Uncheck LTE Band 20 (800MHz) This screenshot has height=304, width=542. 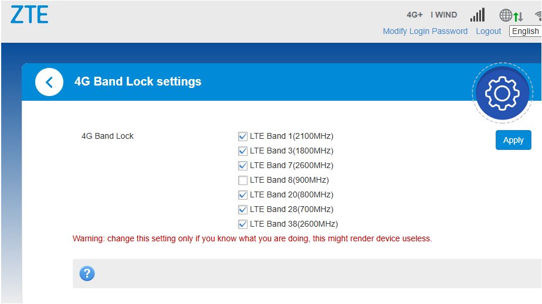click(x=243, y=195)
